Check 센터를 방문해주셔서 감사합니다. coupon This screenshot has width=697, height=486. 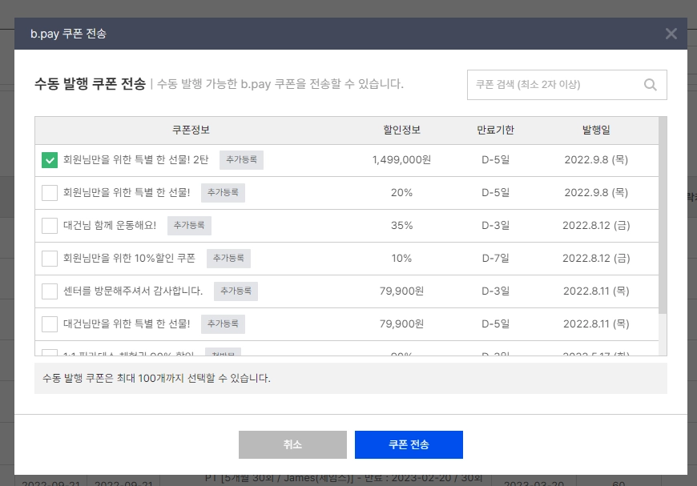tap(50, 291)
